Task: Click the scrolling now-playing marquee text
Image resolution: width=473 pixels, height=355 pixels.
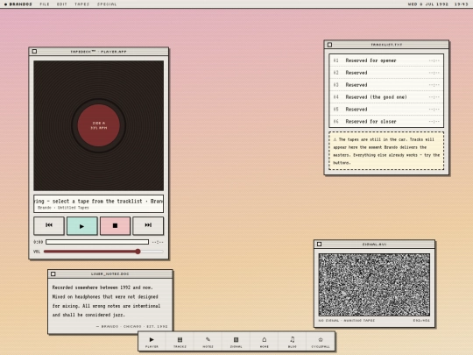Action: pos(99,201)
